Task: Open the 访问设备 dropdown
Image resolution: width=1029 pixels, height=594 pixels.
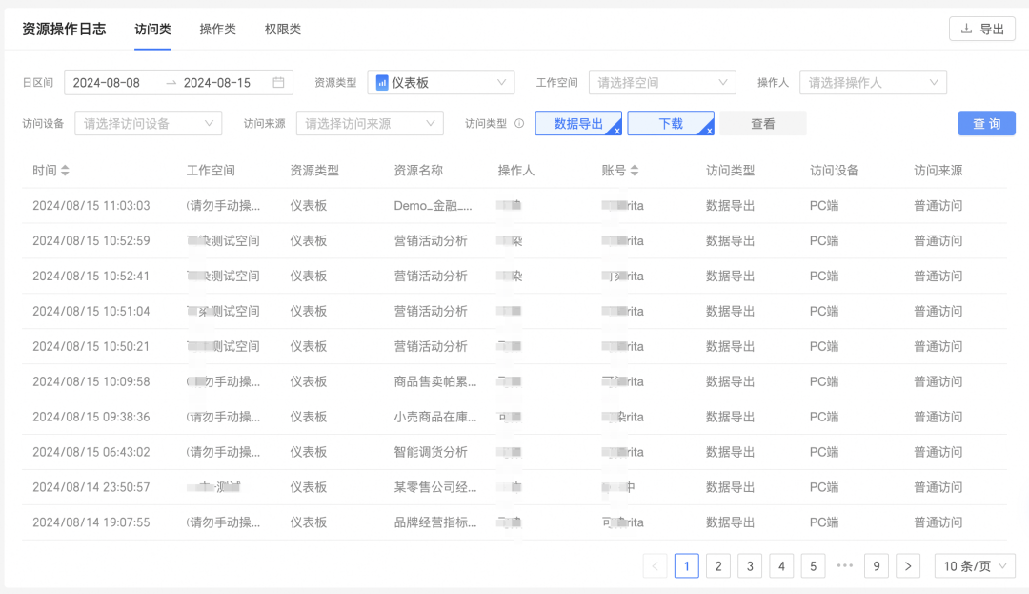Action: 148,124
